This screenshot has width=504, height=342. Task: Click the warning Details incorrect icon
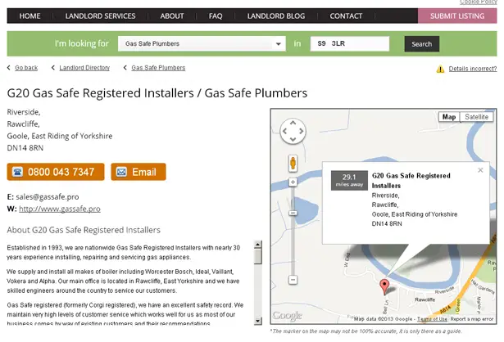click(440, 69)
